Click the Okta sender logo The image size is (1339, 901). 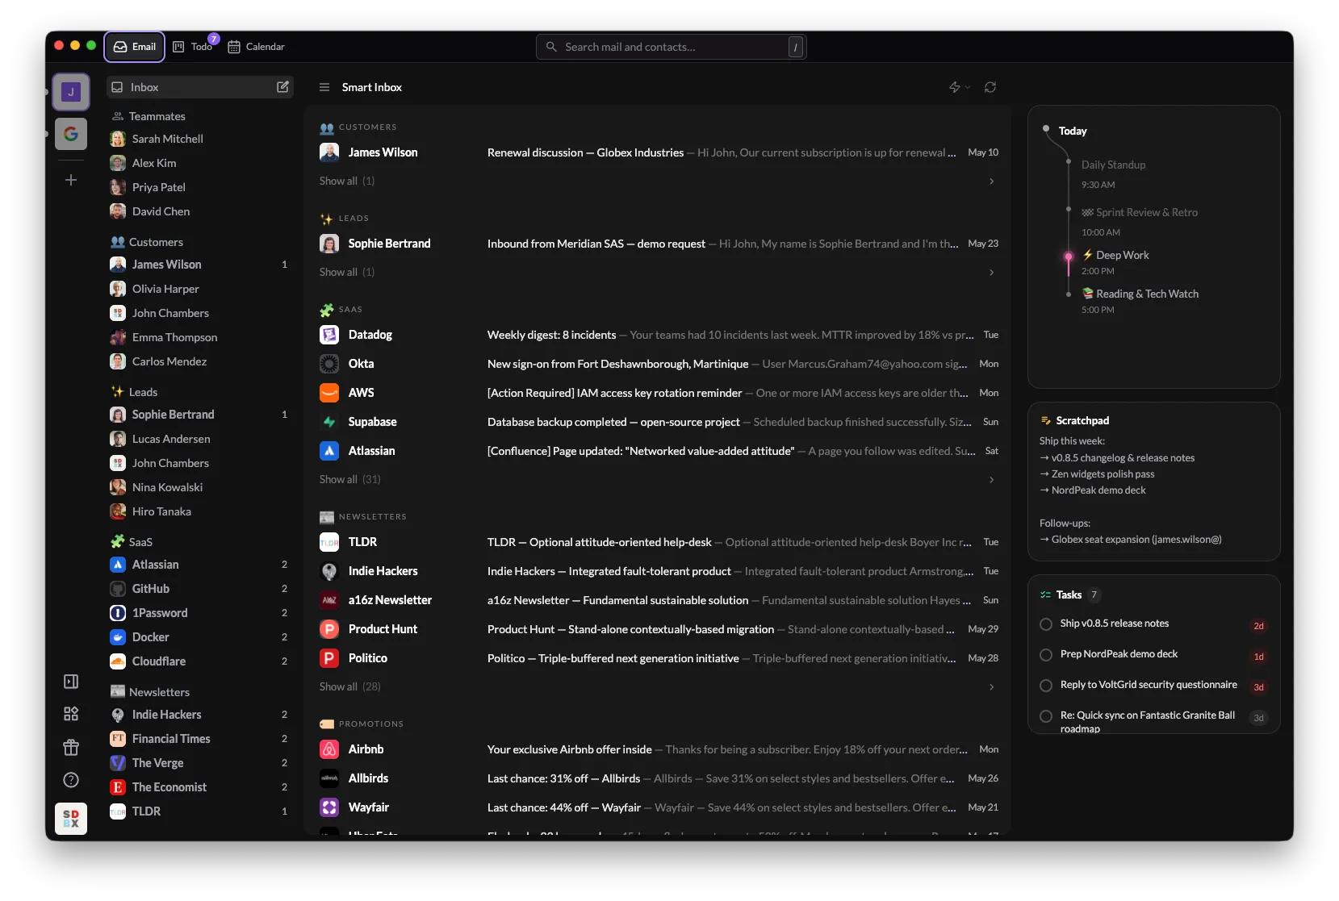tap(329, 364)
